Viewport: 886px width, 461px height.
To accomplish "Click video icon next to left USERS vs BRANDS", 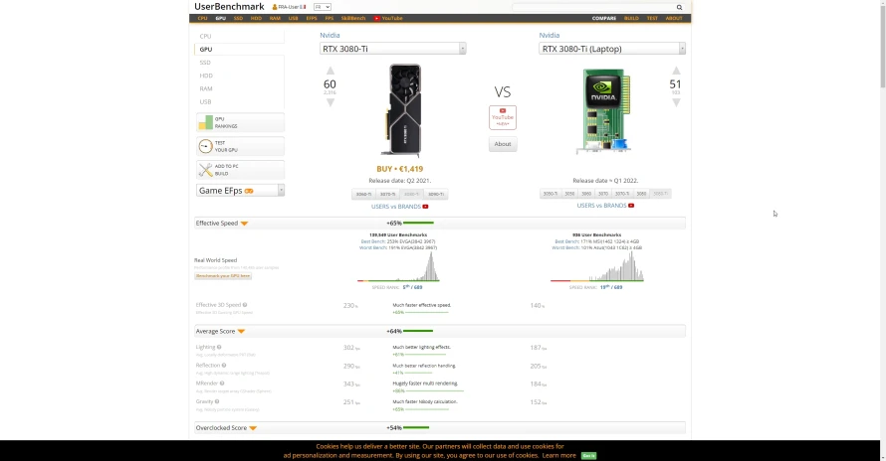I will (x=425, y=207).
